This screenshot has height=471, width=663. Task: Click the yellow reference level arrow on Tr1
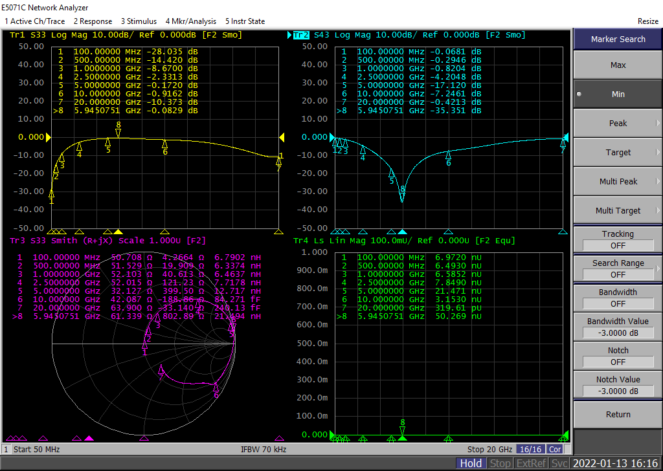click(x=47, y=137)
